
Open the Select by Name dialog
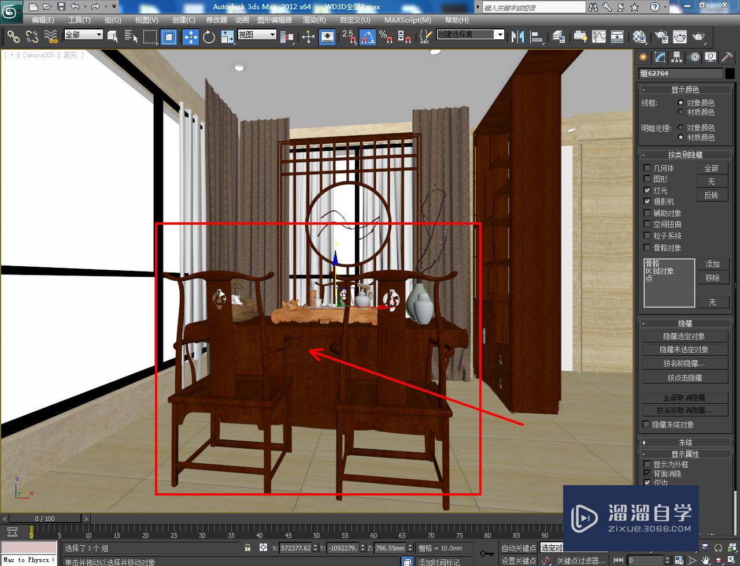click(x=131, y=37)
